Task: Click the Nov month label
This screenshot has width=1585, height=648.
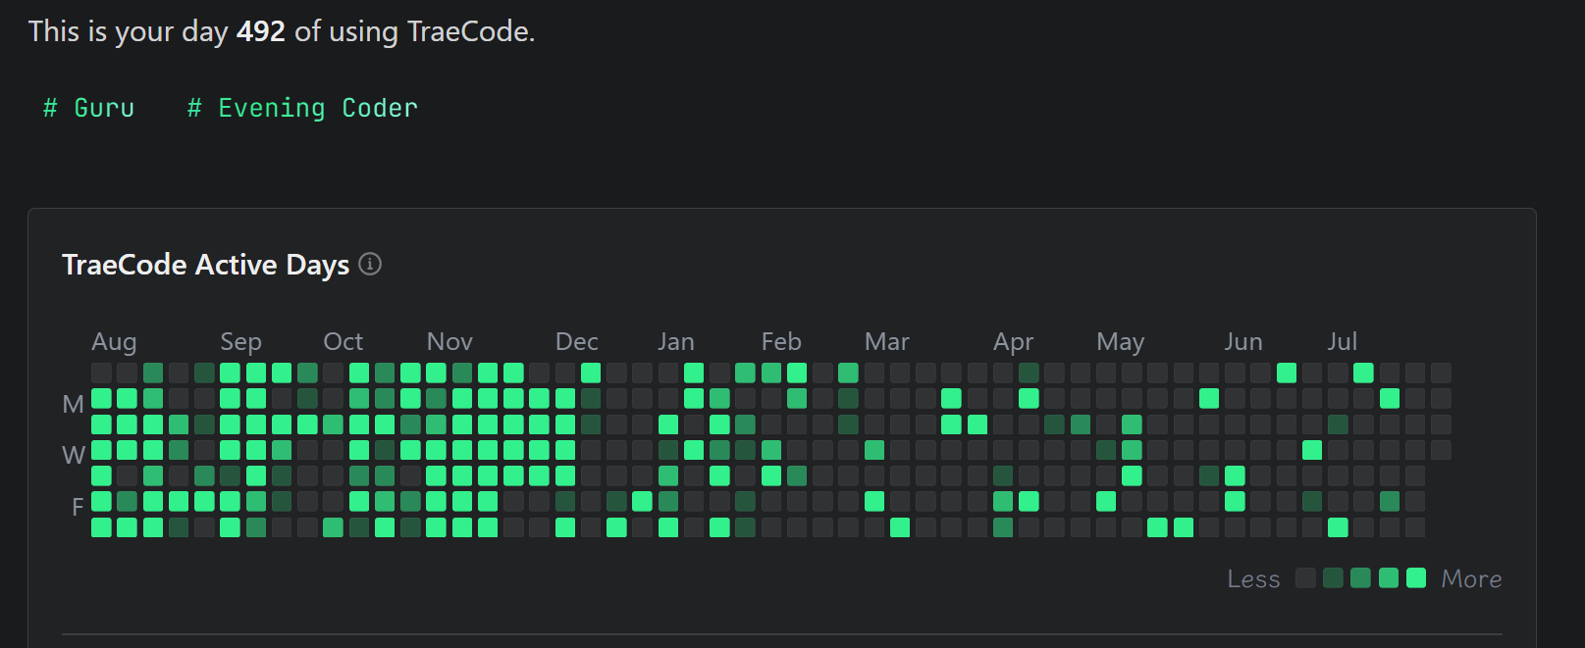Action: pos(449,341)
